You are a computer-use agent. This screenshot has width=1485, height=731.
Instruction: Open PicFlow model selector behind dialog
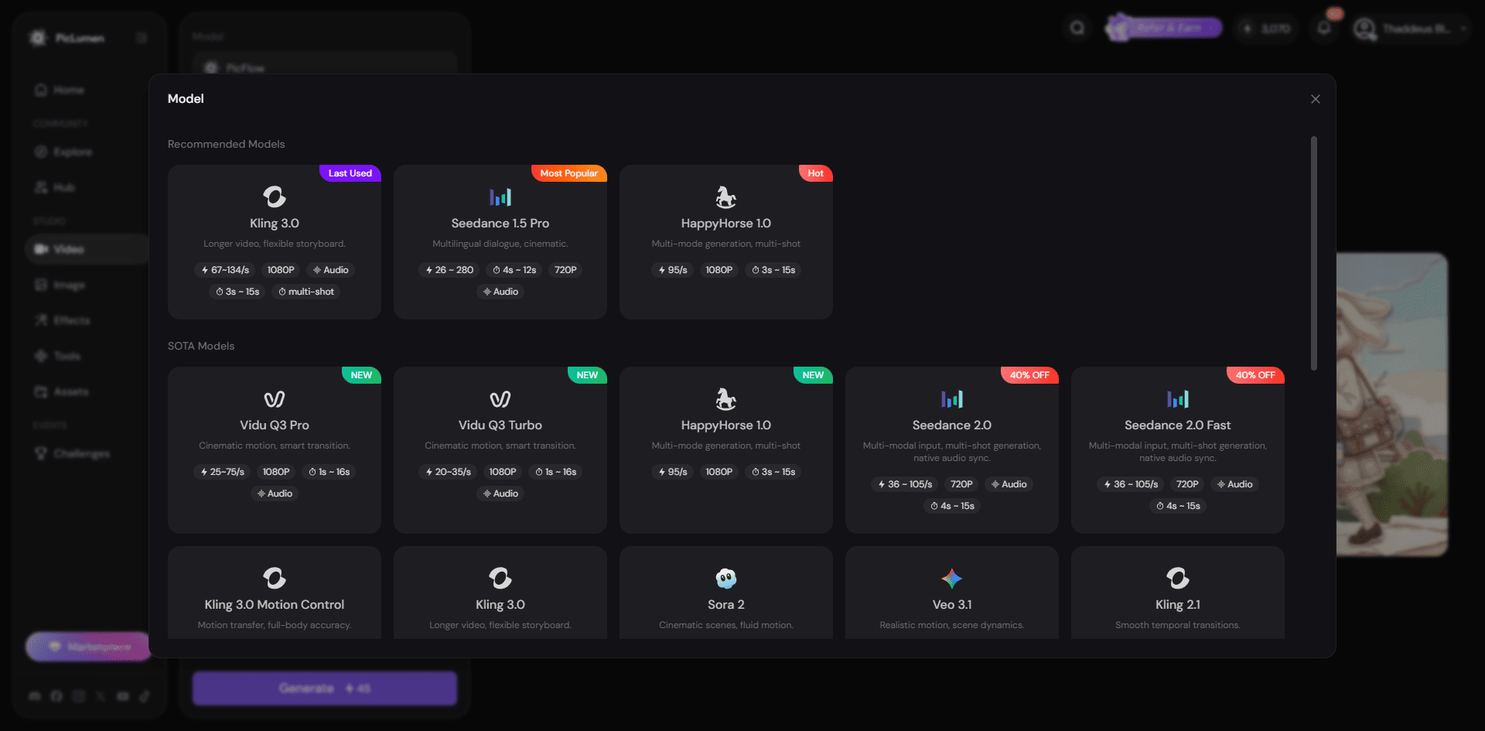click(x=325, y=68)
